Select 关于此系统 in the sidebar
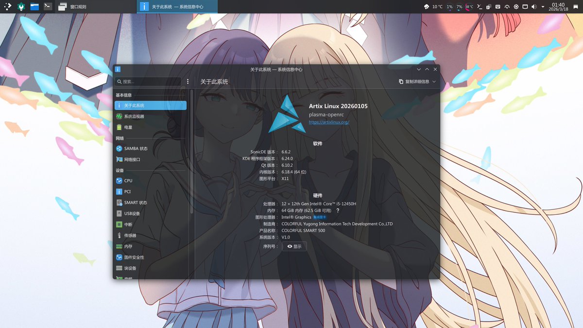The image size is (583, 328). 151,105
